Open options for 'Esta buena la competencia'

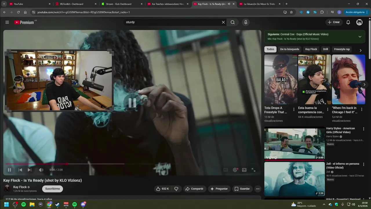pos(328,109)
